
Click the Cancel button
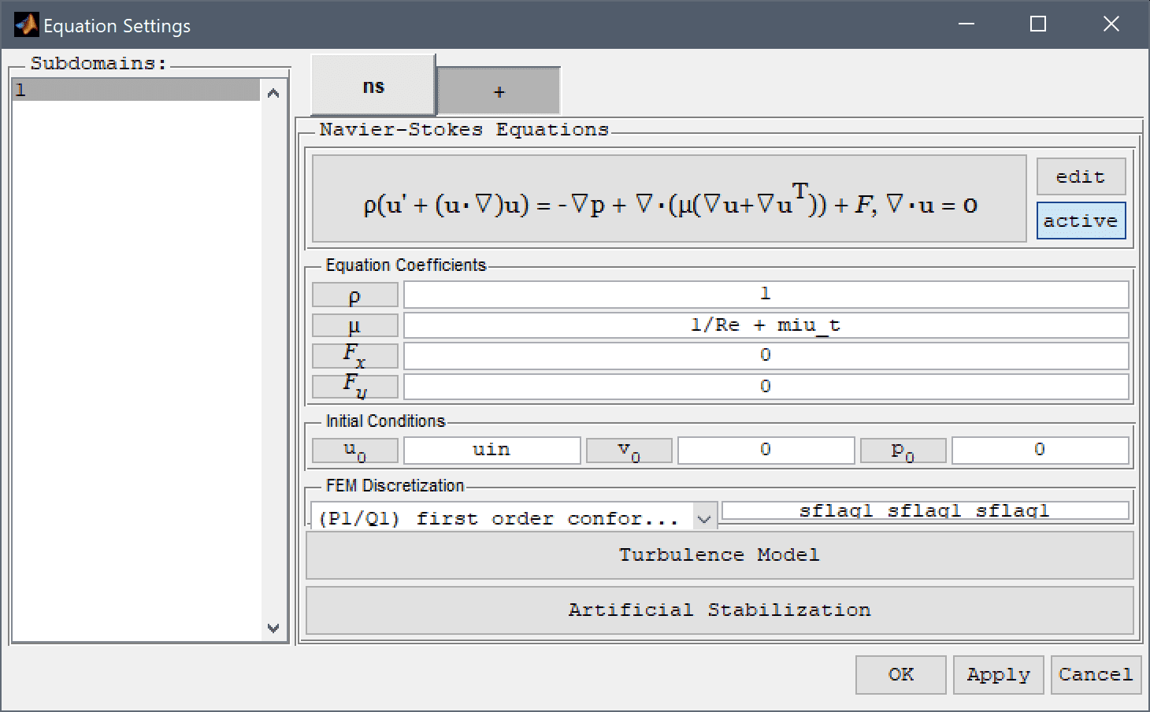click(1096, 674)
